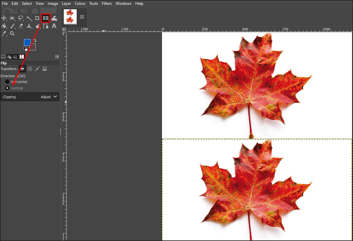Viewport: 353px width, 241px height.
Task: Set Transform target to Image
Action: [44, 69]
